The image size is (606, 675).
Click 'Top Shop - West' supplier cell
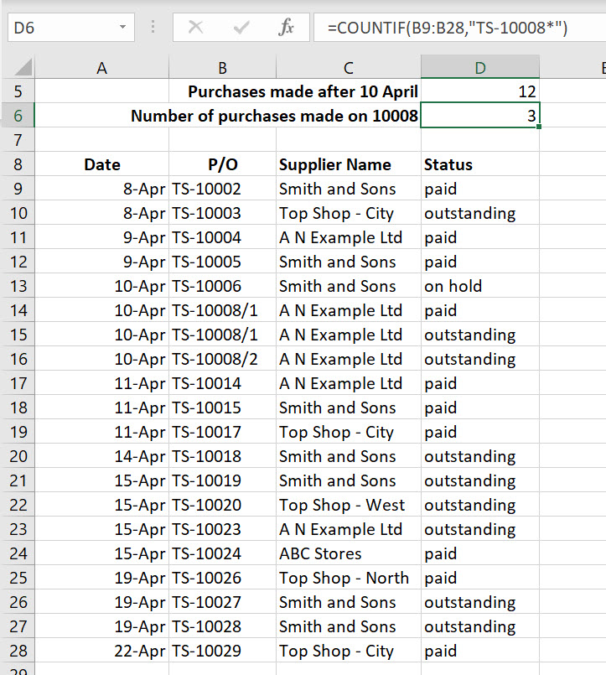tap(349, 505)
